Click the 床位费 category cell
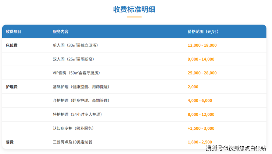 (12, 45)
